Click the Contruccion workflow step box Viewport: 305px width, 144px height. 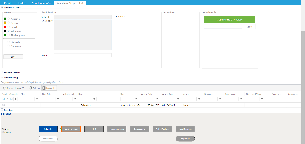coord(140,129)
